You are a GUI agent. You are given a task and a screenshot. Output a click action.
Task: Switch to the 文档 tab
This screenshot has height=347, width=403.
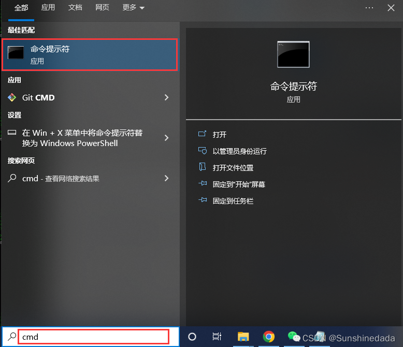[75, 7]
